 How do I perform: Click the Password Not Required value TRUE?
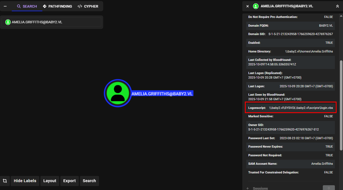pos(329,155)
